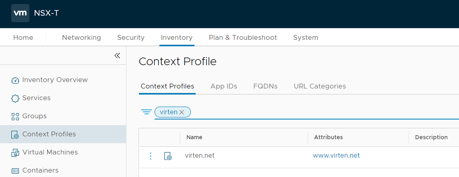459x177 pixels.
Task: Click the Inventory Overview gauge icon
Action: pos(15,80)
